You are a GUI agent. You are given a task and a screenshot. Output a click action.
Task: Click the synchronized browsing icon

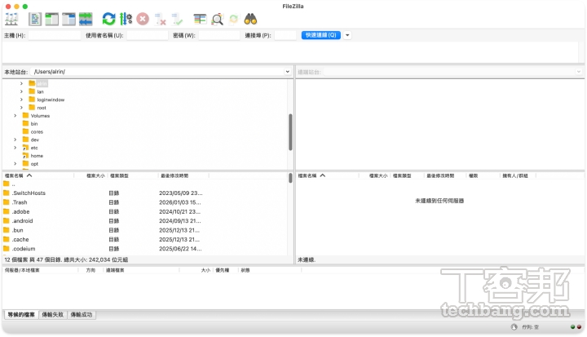tap(234, 18)
